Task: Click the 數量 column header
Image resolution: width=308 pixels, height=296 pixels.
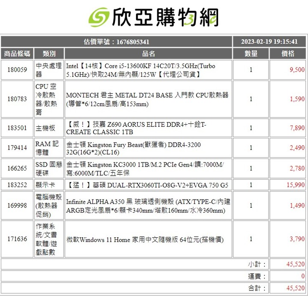Action: point(251,54)
